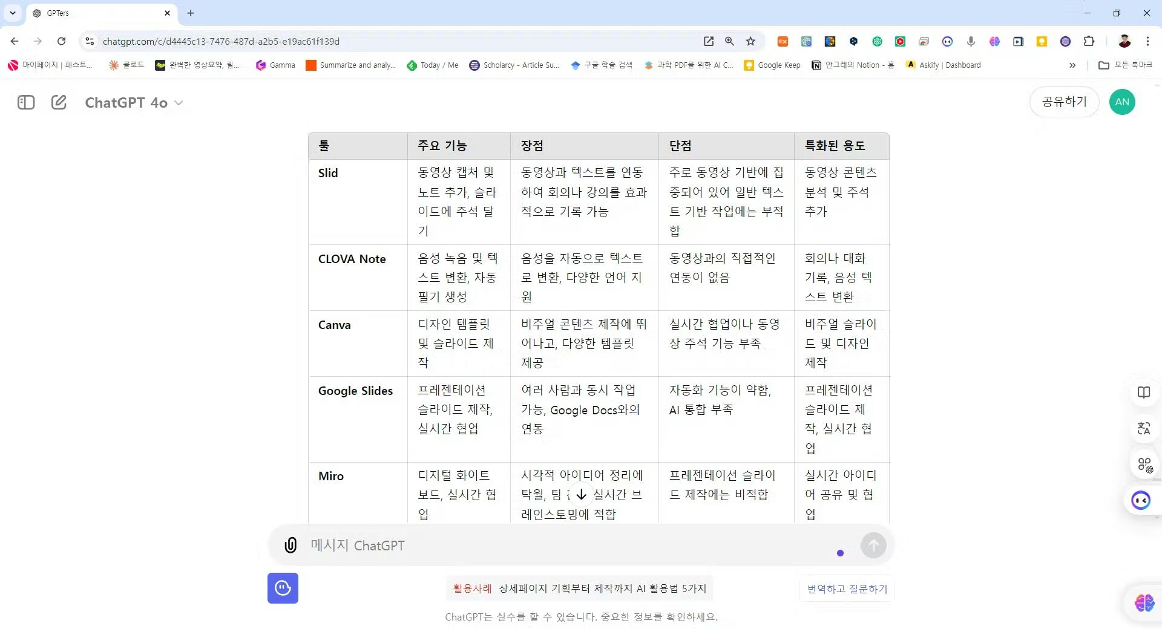Go forward in browser history
1162x629 pixels.
tap(38, 41)
